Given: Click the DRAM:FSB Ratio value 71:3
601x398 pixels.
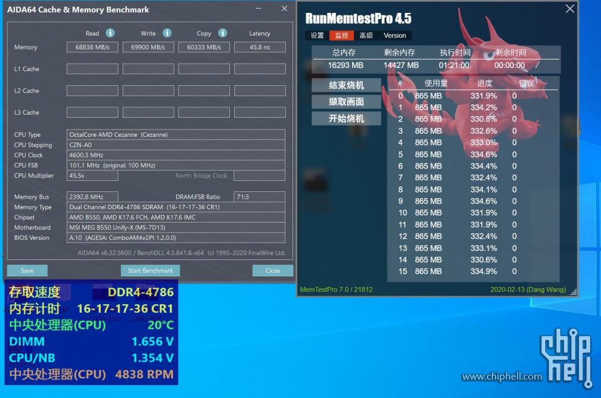Looking at the screenshot, I should pyautogui.click(x=259, y=197).
